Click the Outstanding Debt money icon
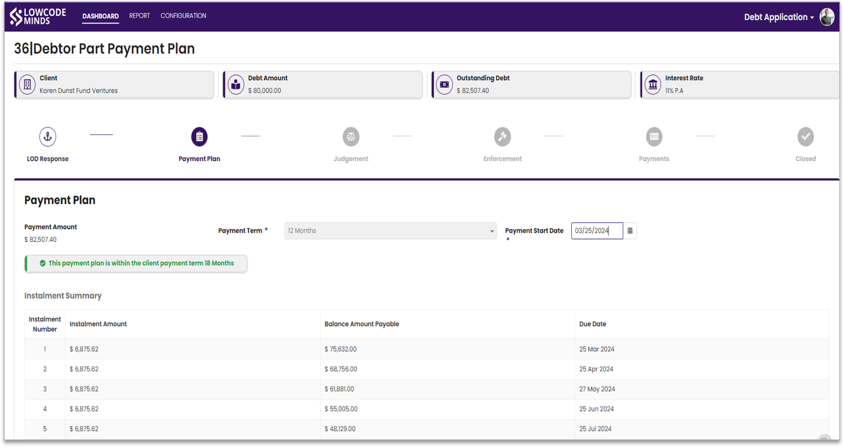844x447 pixels. [444, 84]
